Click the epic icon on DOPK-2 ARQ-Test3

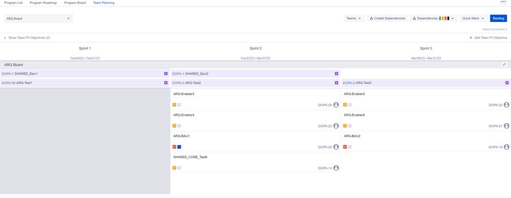click(507, 83)
